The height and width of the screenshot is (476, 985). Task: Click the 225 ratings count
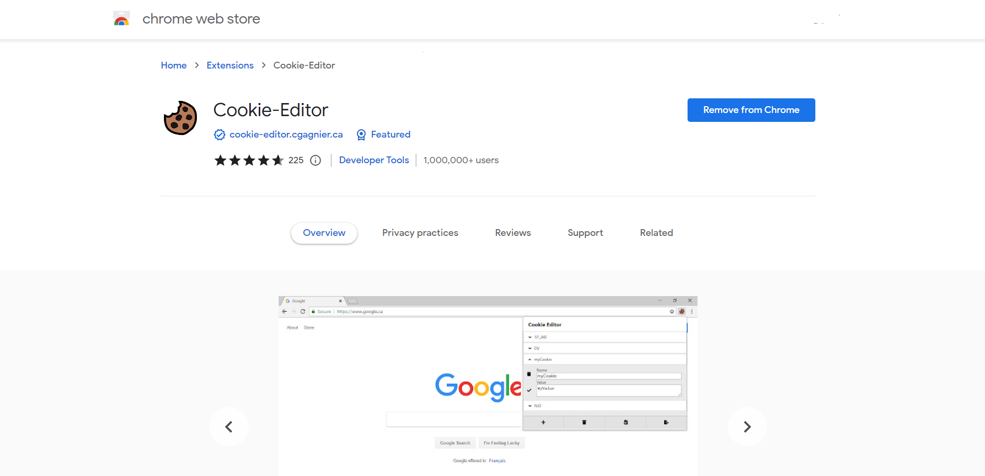coord(296,161)
